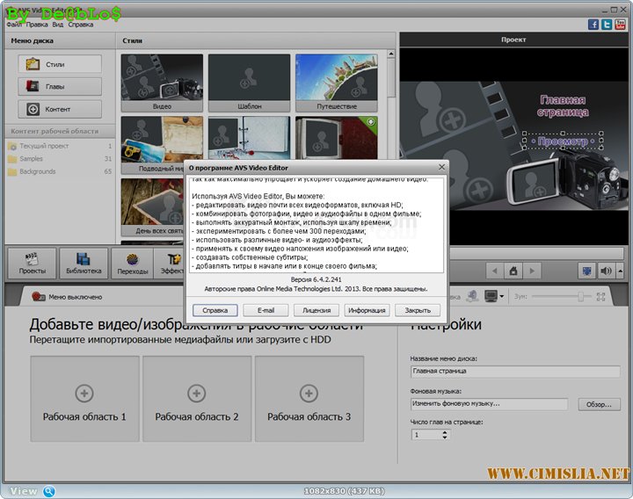633x499 pixels.
Task: Click the Twitter icon in the header
Action: [x=608, y=25]
